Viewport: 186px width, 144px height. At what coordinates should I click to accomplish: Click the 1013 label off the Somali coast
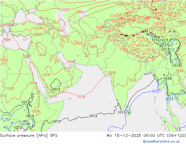pyautogui.click(x=56, y=121)
